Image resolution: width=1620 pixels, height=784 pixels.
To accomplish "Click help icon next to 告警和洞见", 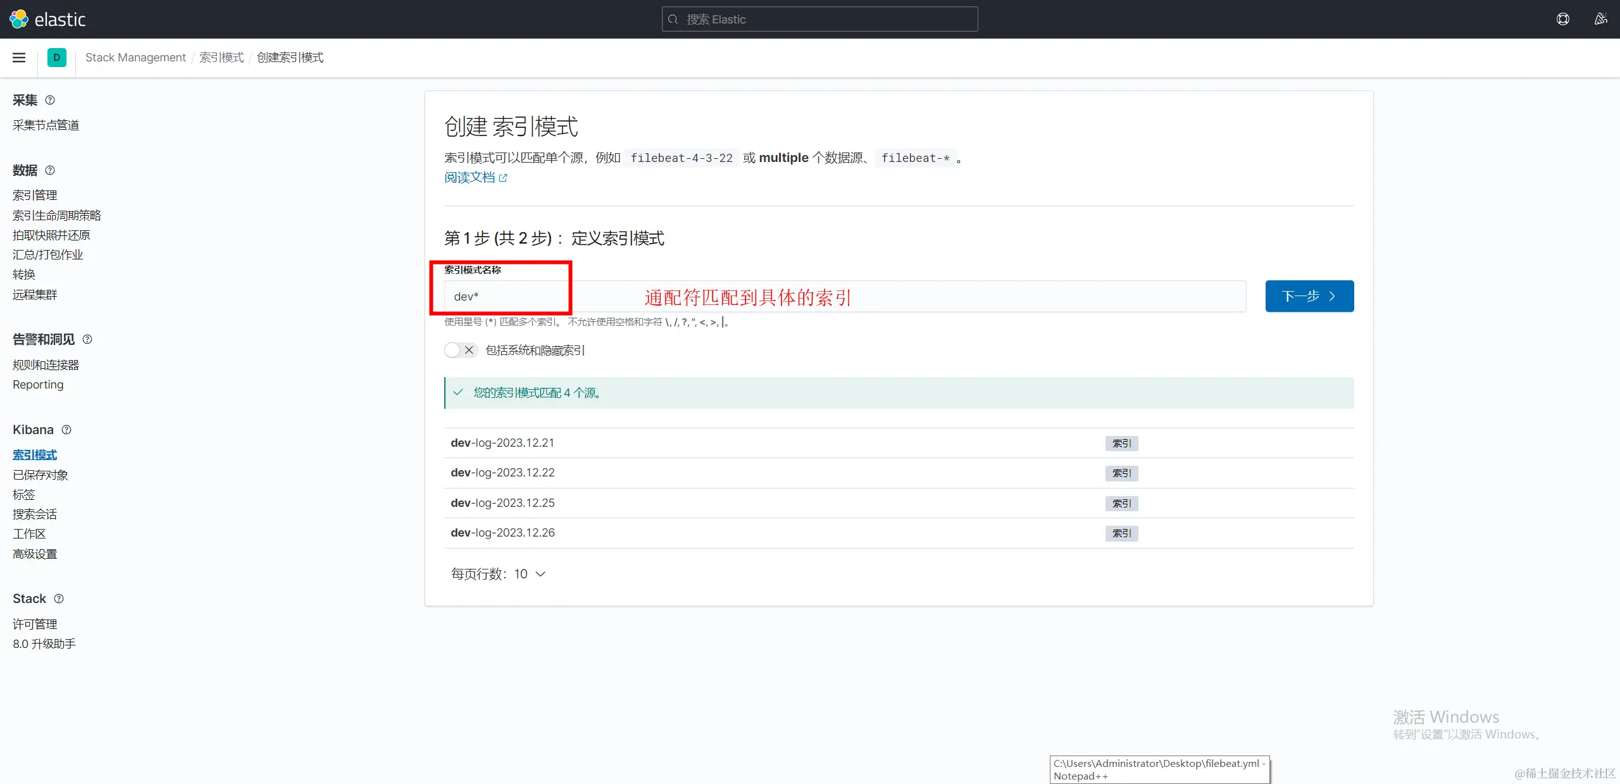I will click(87, 339).
